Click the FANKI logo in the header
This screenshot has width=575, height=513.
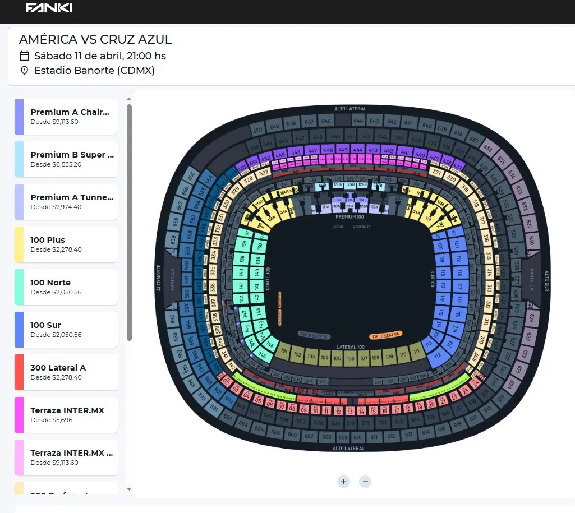(x=49, y=8)
